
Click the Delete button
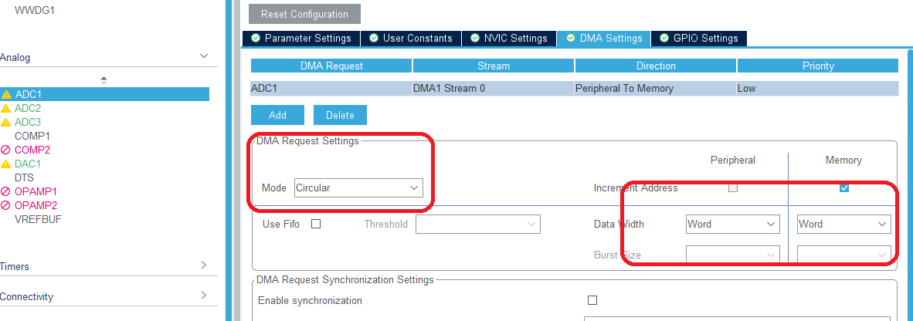(x=340, y=115)
